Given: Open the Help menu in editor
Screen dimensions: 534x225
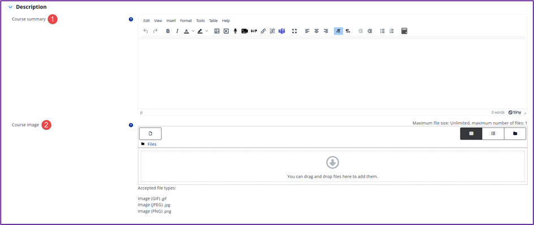Looking at the screenshot, I should [x=226, y=21].
